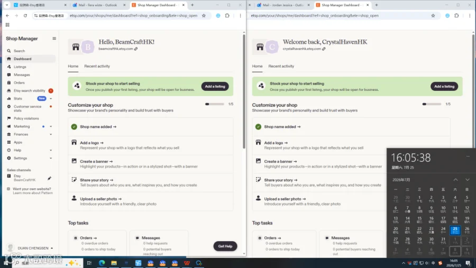The width and height of the screenshot is (476, 268).
Task: Expand the Help submenu
Action: click(x=51, y=150)
